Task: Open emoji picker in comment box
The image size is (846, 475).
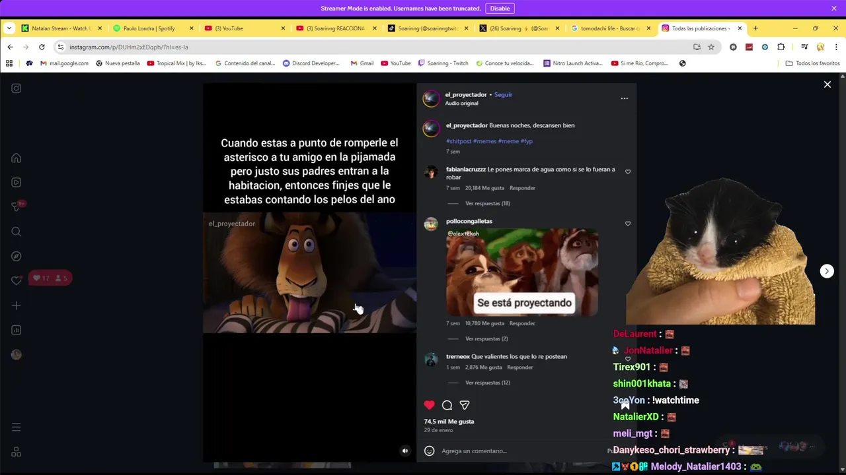Action: (429, 451)
